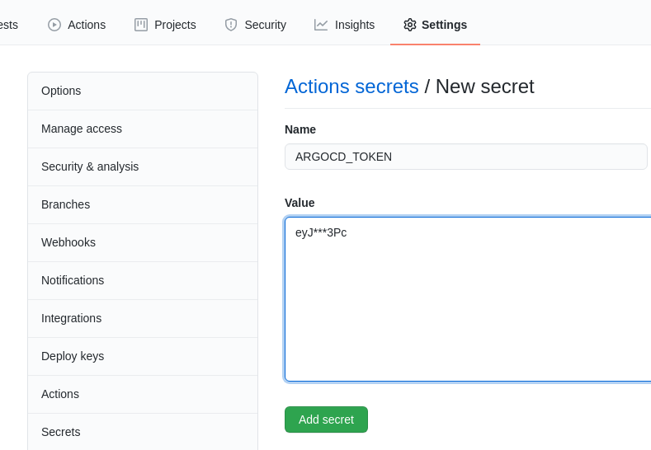Viewport: 651px width, 450px height.
Task: Open the Insights tab
Action: coord(344,25)
